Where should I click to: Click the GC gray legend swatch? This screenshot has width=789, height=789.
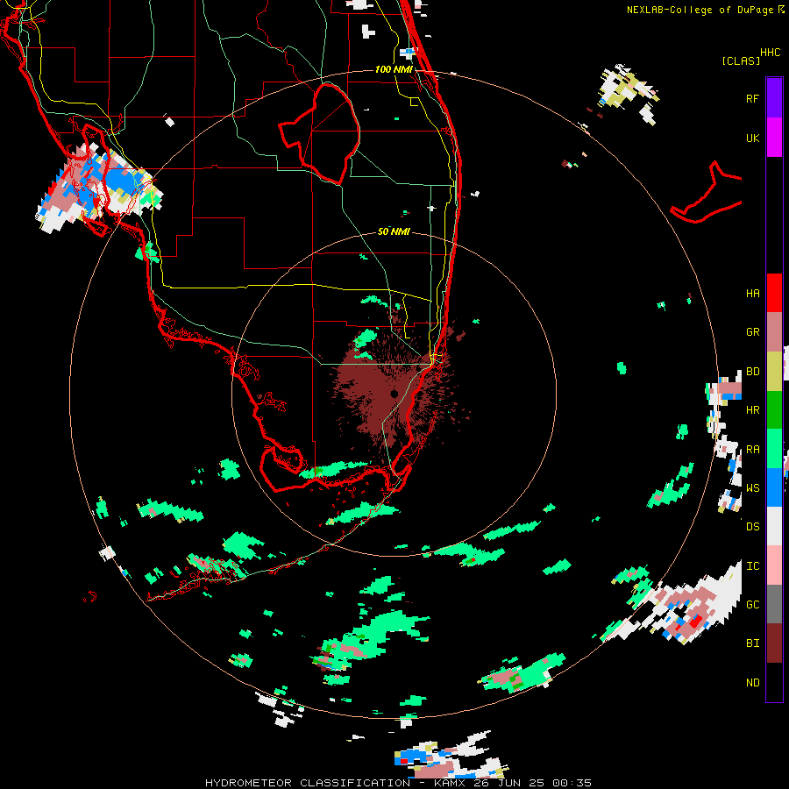tap(774, 604)
